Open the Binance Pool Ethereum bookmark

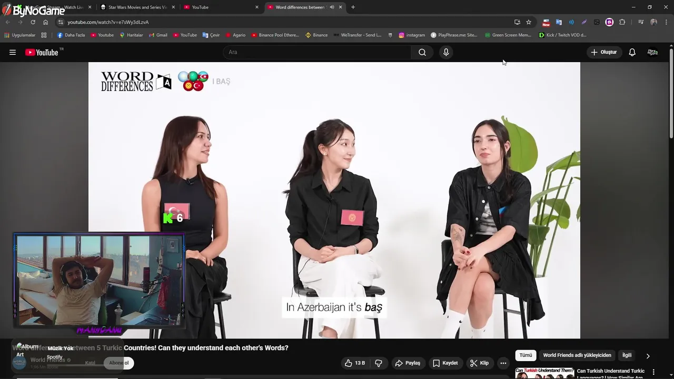(x=275, y=35)
